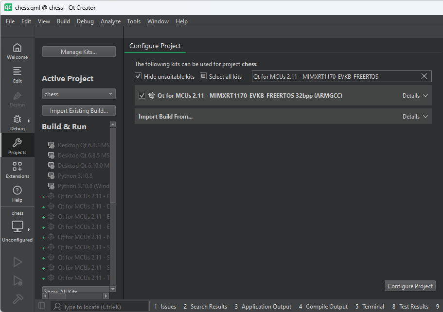Enable the Select all kits checkbox
Viewport: 443px width, 312px height.
click(203, 76)
